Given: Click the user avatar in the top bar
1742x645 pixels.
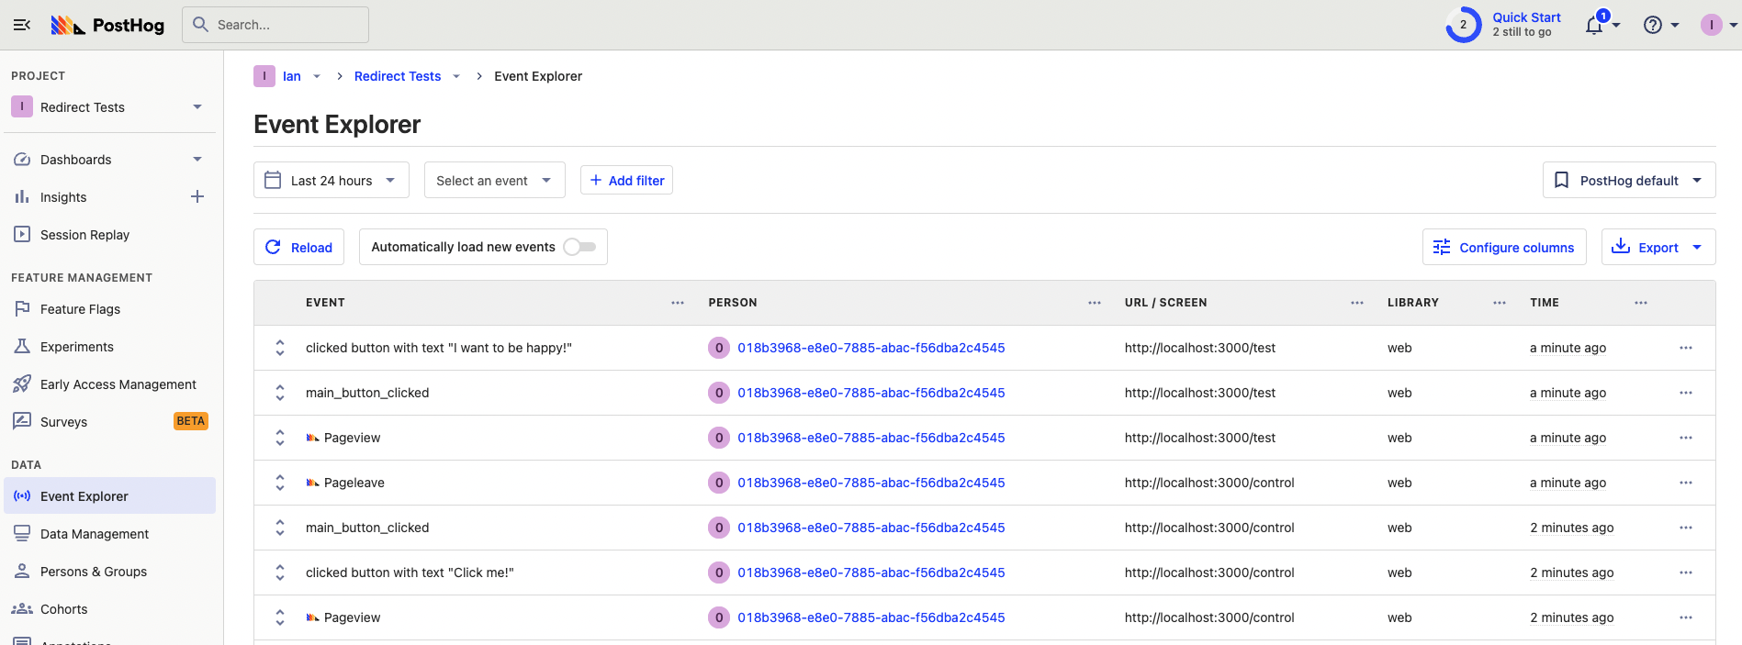Looking at the screenshot, I should (1711, 25).
